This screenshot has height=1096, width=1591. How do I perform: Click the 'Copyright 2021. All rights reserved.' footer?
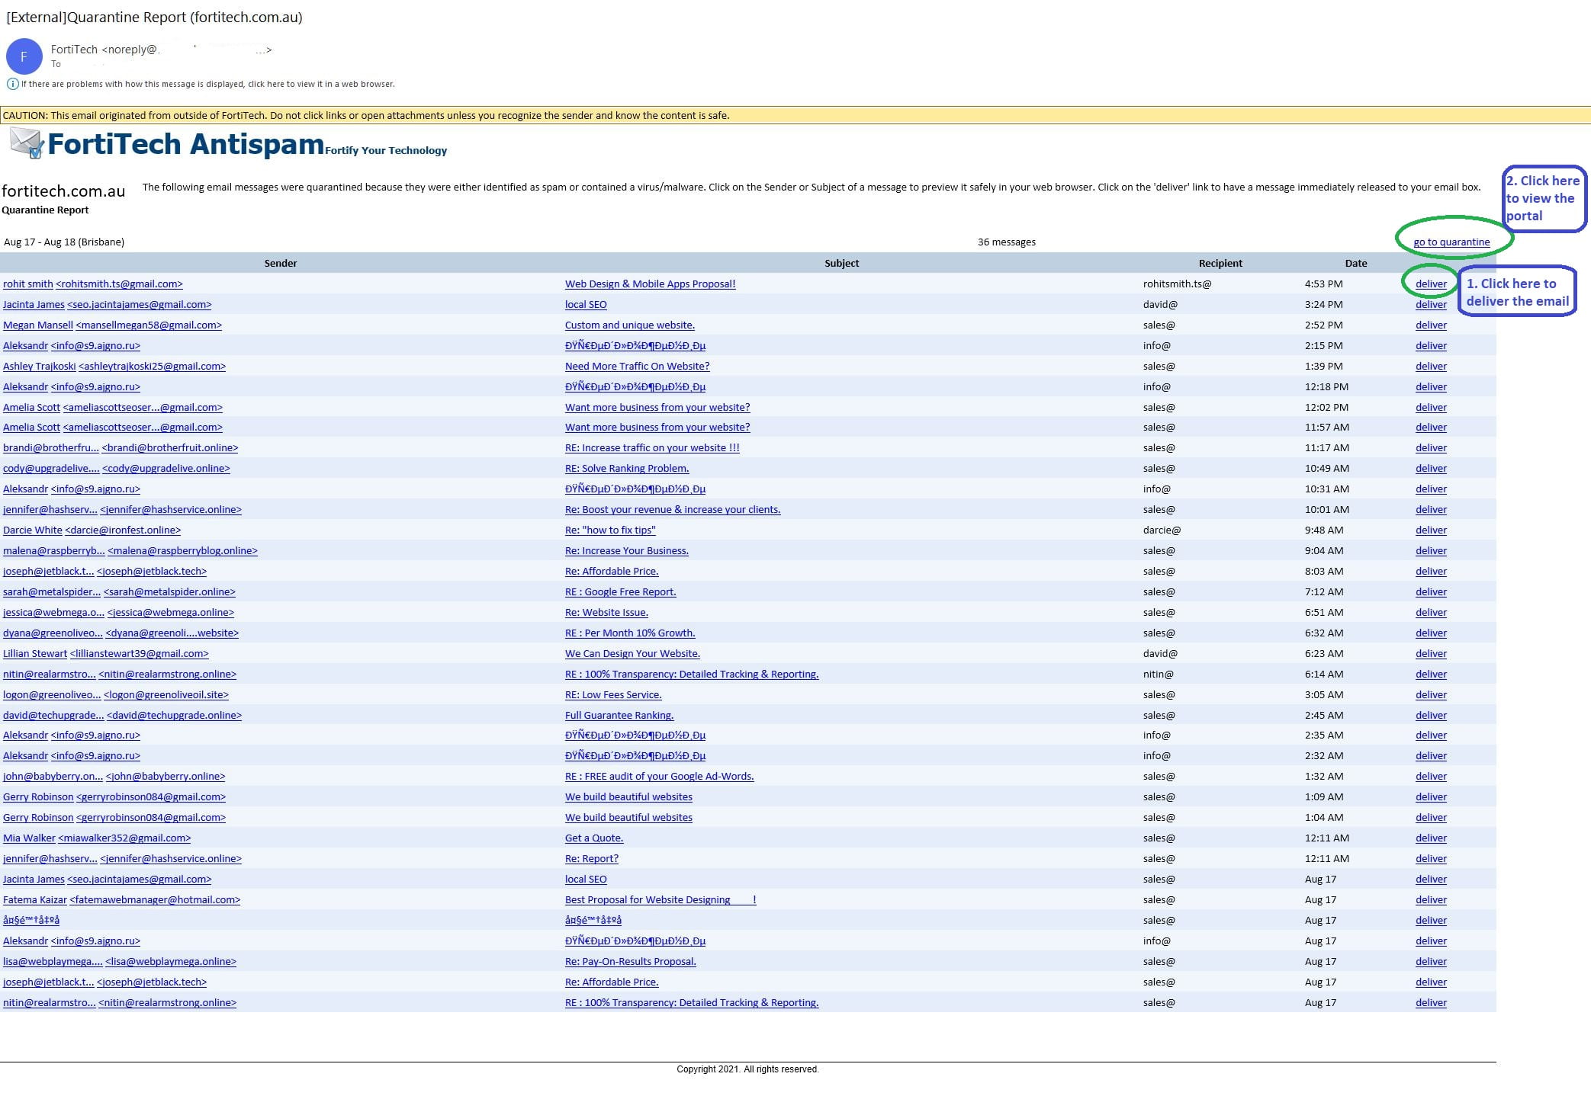[747, 1069]
